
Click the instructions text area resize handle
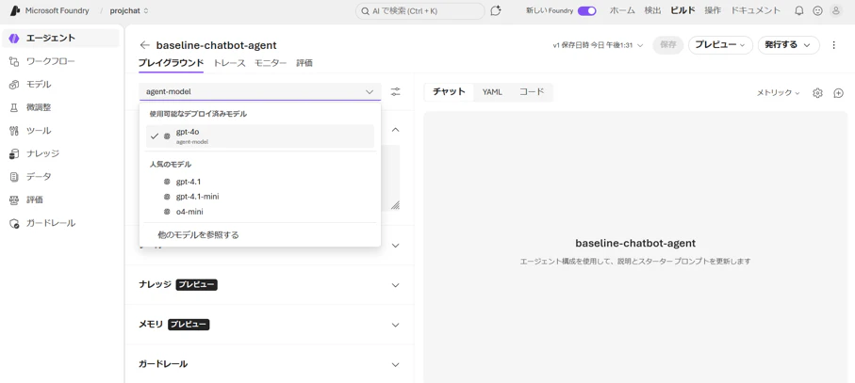395,205
